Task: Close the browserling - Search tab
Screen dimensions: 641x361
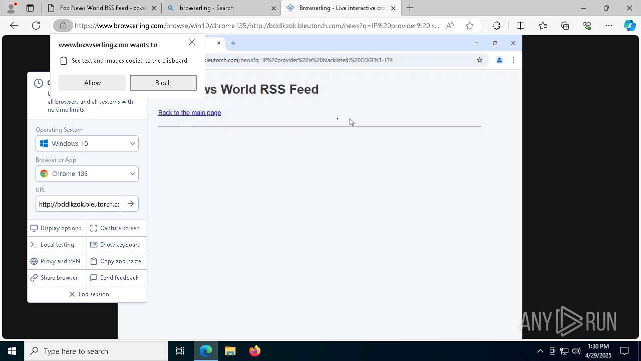Action: point(273,8)
